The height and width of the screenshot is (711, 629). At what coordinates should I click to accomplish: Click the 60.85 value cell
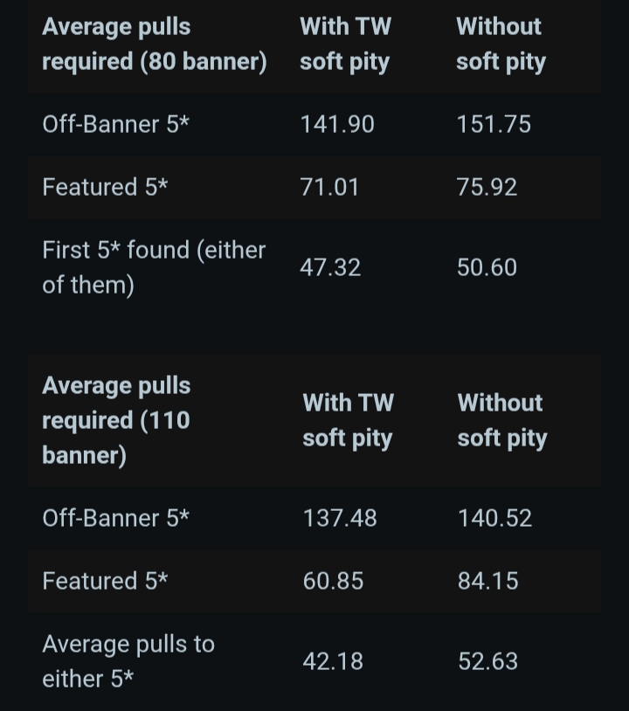333,581
